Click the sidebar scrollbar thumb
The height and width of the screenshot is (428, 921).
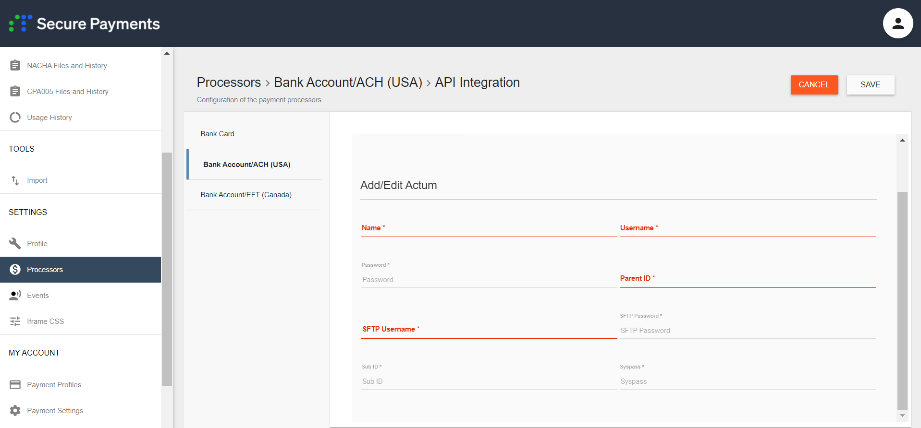click(x=167, y=269)
